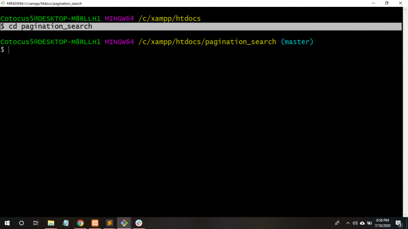The height and width of the screenshot is (229, 408).
Task: Click the scrollbar down arrow
Action: pyautogui.click(x=405, y=215)
